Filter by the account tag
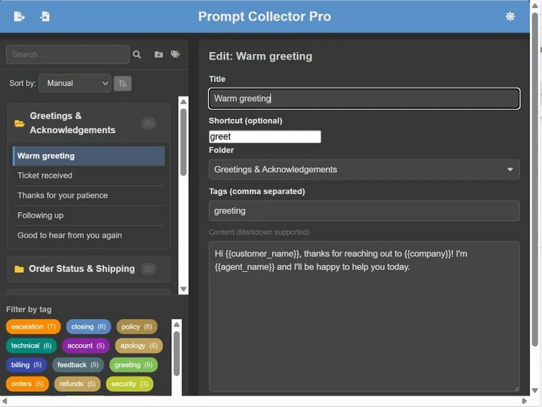The image size is (542, 407). (x=86, y=346)
